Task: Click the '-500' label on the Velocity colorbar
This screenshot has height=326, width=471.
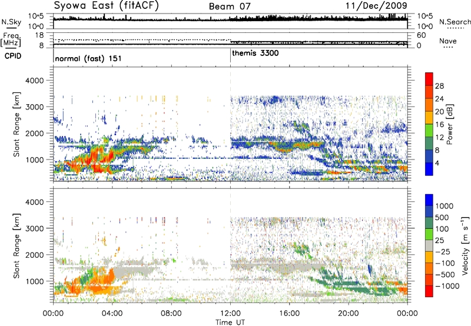Action: (x=445, y=275)
